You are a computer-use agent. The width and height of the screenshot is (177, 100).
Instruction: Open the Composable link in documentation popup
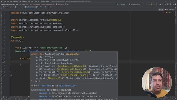click(x=45, y=86)
